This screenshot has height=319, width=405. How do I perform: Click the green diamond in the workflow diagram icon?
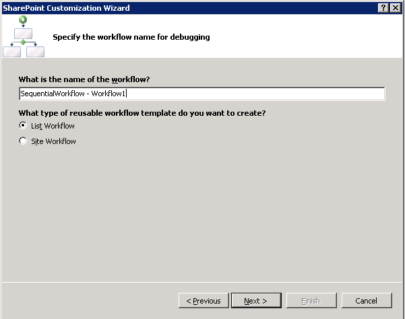click(24, 42)
